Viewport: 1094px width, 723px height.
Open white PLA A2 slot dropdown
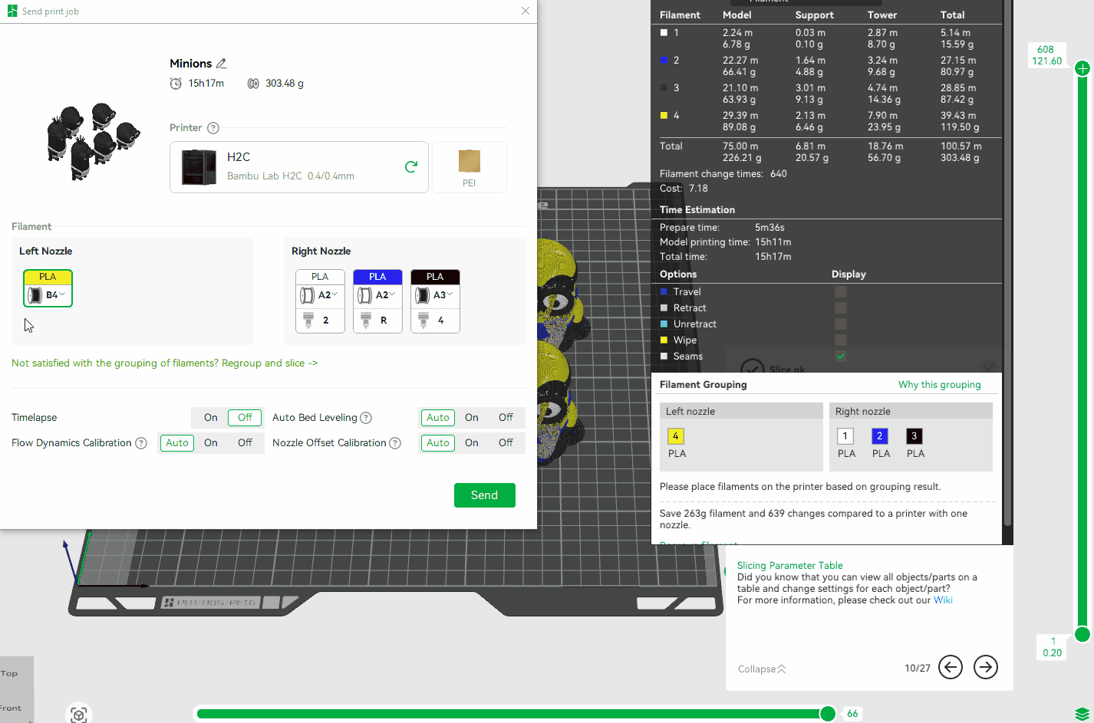(x=320, y=295)
